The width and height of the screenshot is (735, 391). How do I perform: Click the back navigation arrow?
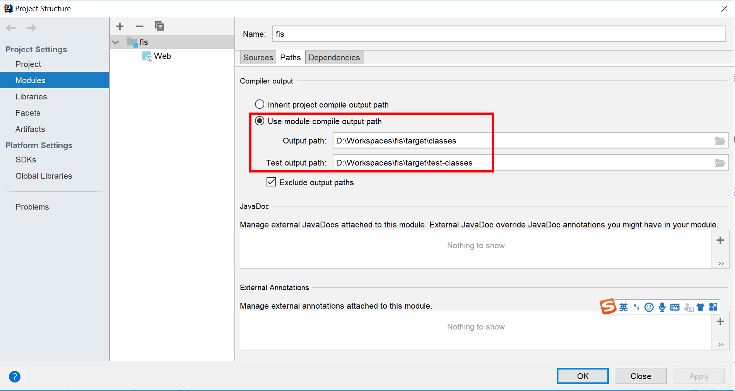[x=11, y=28]
